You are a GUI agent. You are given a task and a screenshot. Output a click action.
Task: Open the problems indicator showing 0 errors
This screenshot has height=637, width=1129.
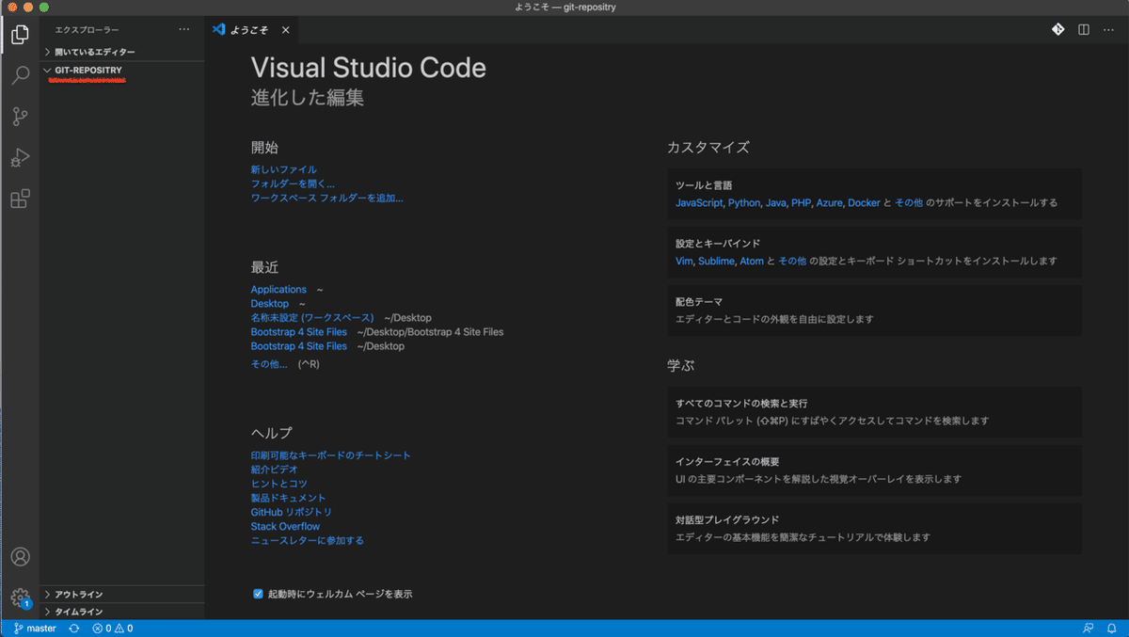pos(112,627)
